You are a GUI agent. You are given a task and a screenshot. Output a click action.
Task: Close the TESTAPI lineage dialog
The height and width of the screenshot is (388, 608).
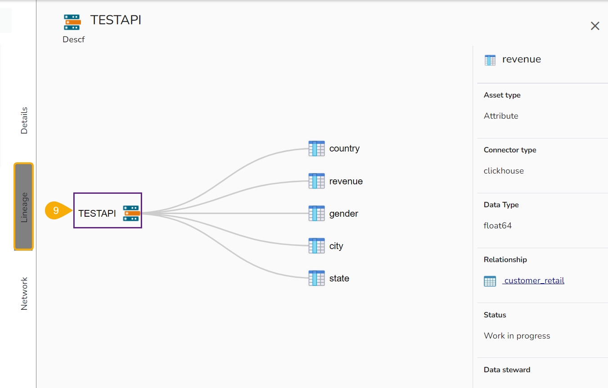(x=595, y=26)
